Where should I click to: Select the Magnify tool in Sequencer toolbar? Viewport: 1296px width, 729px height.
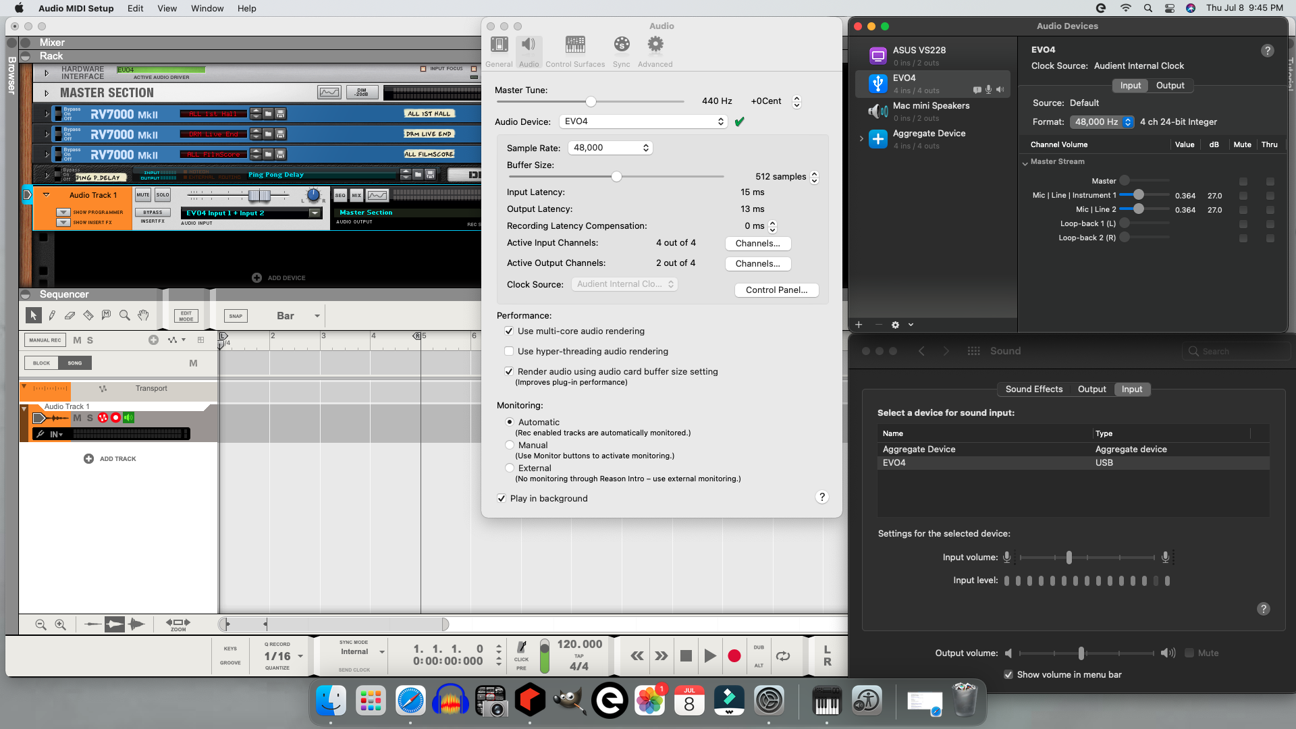click(x=124, y=315)
